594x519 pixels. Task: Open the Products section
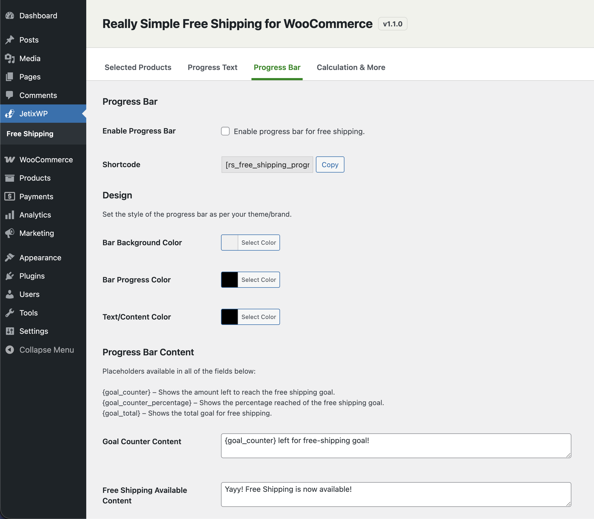(x=35, y=178)
